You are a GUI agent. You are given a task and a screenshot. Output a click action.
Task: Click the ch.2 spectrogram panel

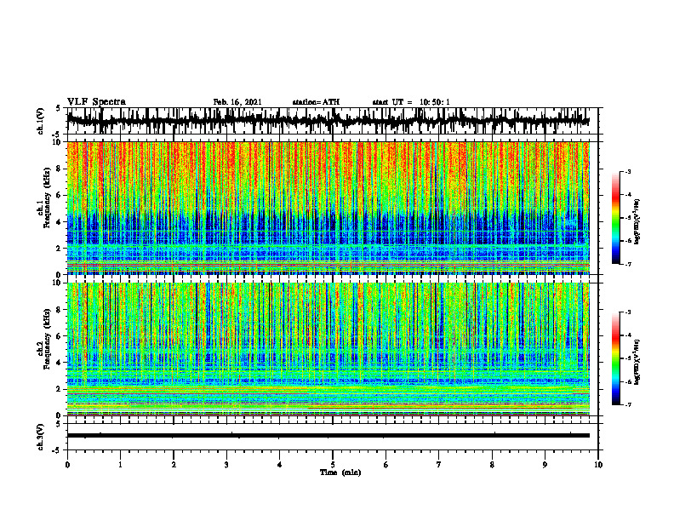pyautogui.click(x=328, y=349)
